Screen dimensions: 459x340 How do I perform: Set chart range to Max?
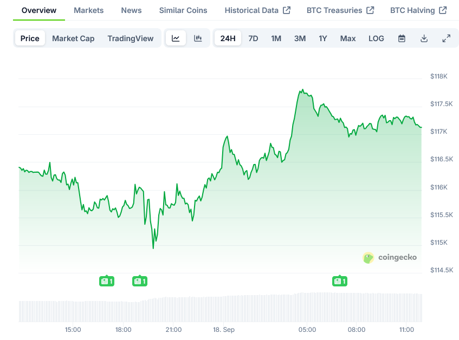click(348, 38)
